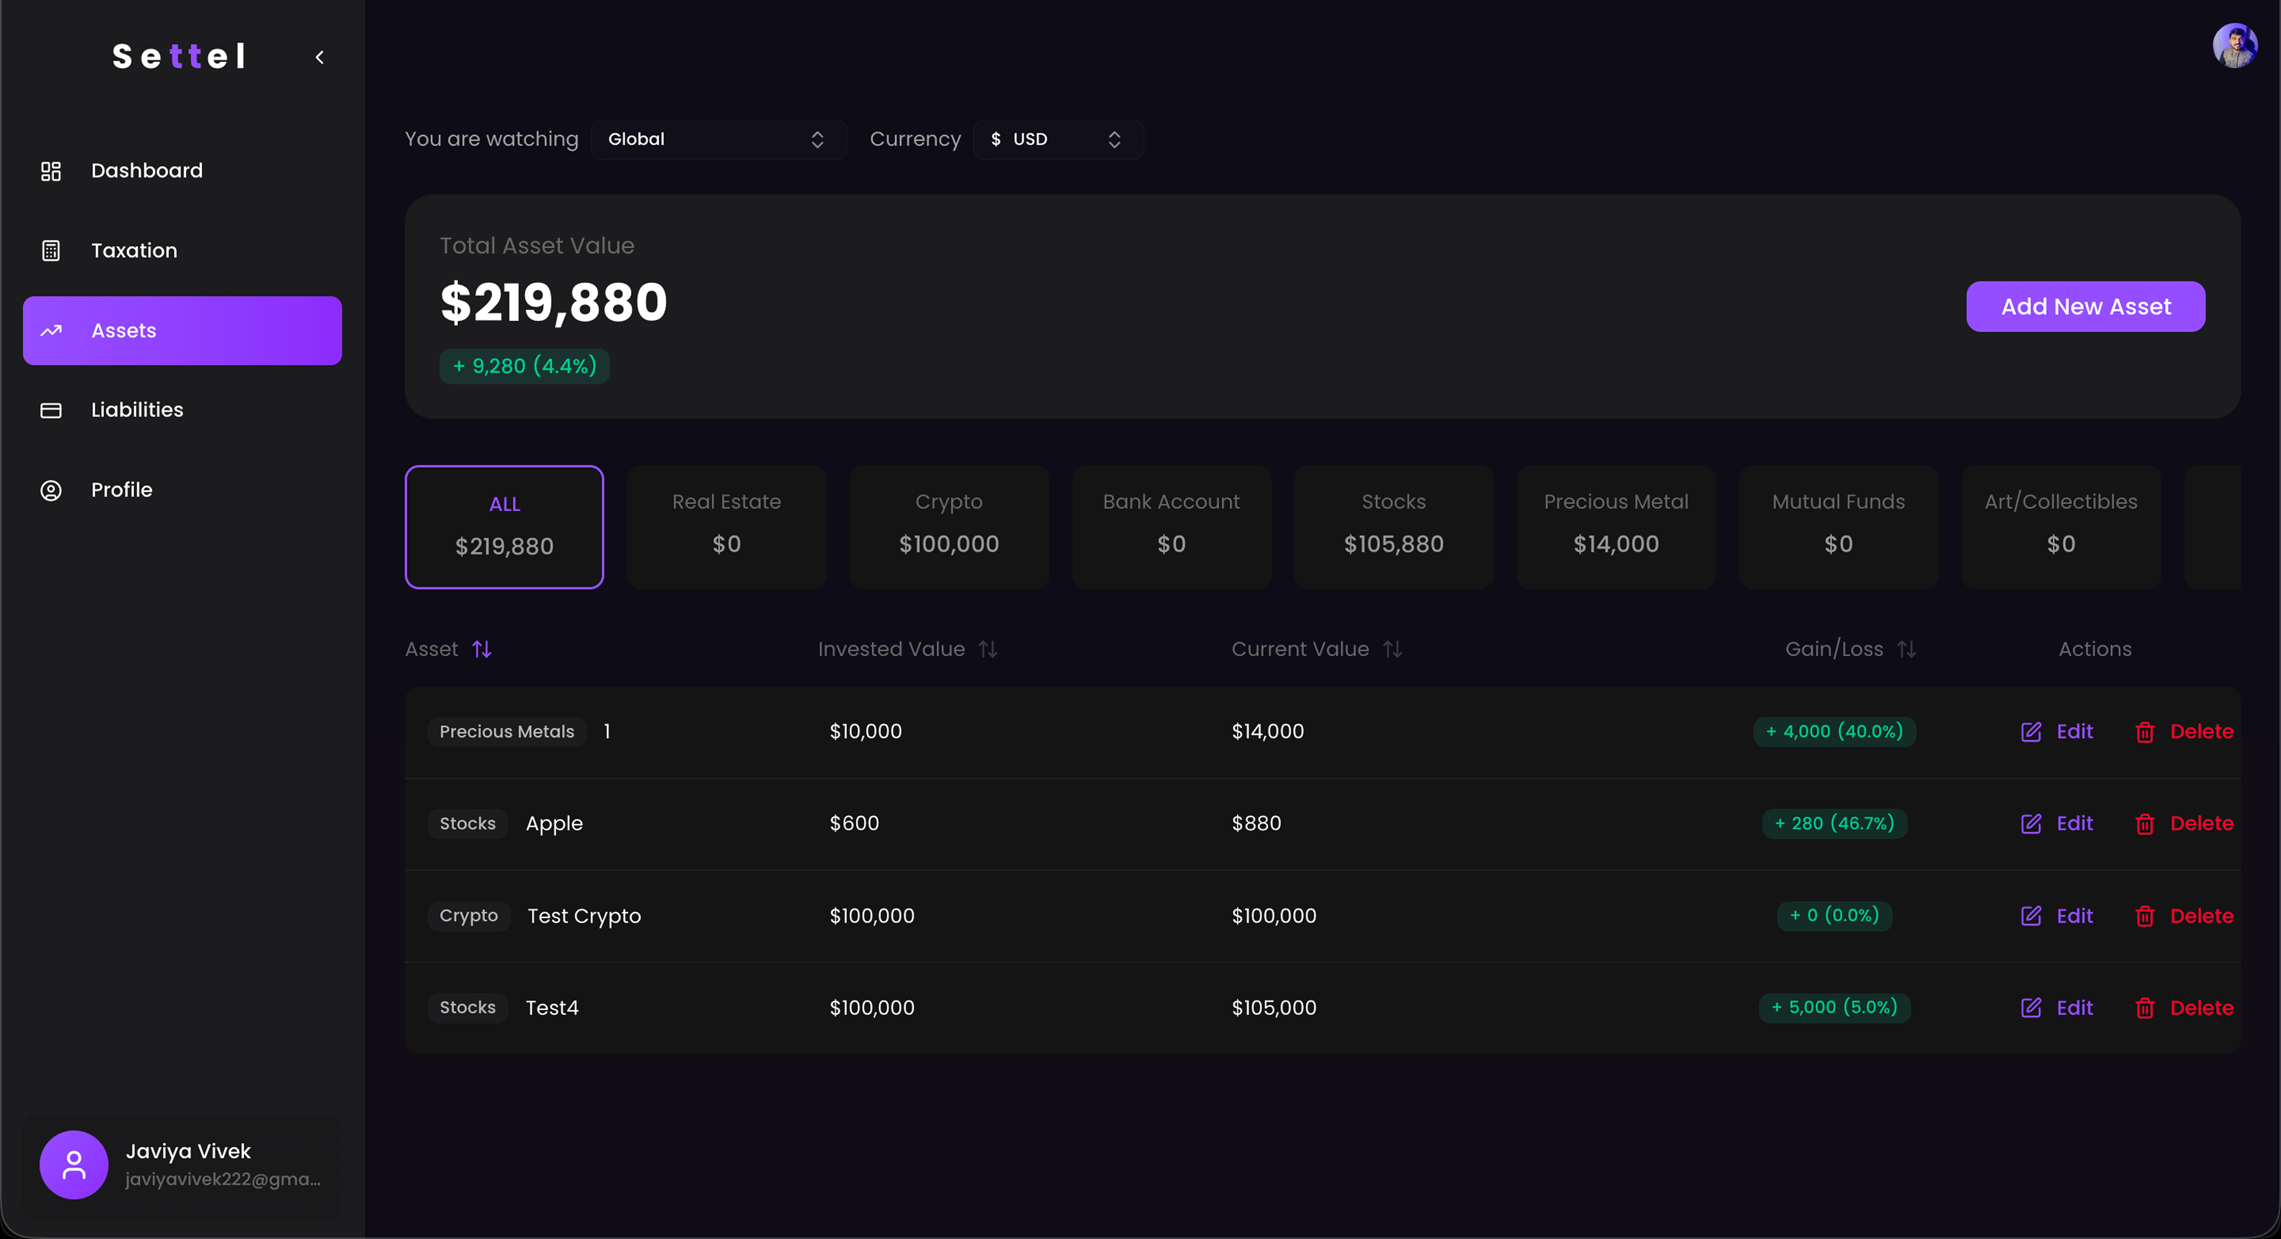This screenshot has height=1239, width=2281.
Task: Switch to the Stocks category tab
Action: tap(1393, 526)
